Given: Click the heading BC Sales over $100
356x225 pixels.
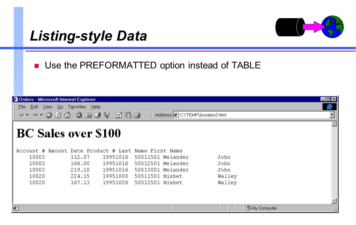Looking at the screenshot, I should click(69, 133).
